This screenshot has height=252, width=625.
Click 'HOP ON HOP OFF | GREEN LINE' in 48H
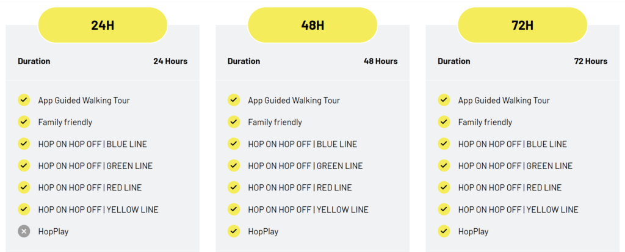pos(305,166)
